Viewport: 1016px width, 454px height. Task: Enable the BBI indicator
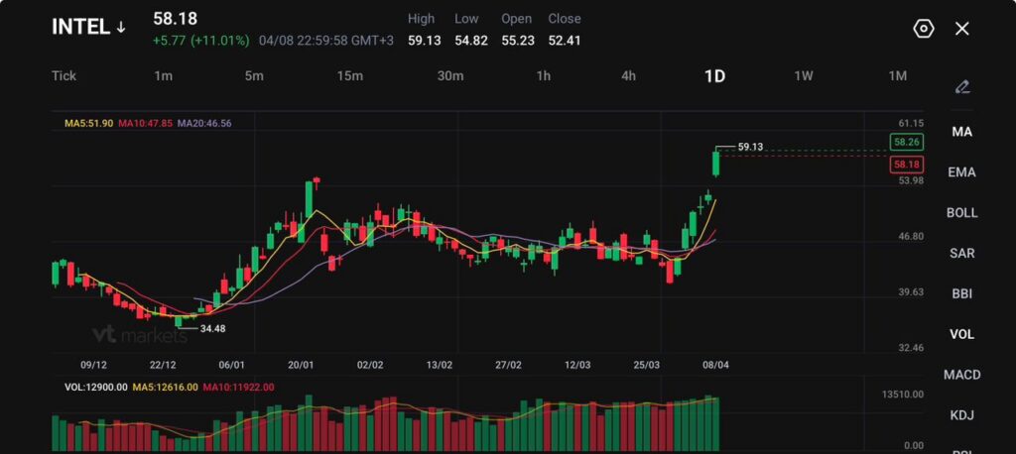[x=961, y=293]
